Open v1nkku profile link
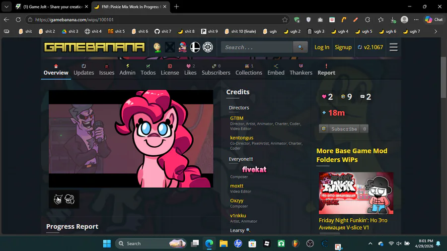 tap(238, 216)
